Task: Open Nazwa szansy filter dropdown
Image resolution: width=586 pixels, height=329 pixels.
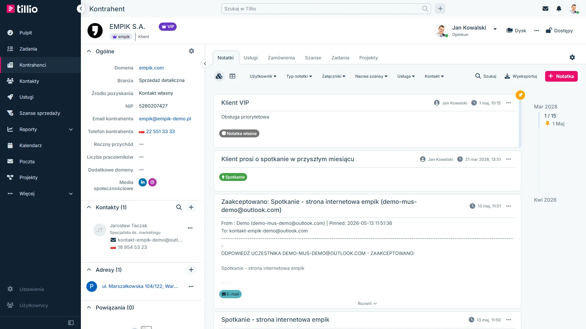Action: [371, 76]
